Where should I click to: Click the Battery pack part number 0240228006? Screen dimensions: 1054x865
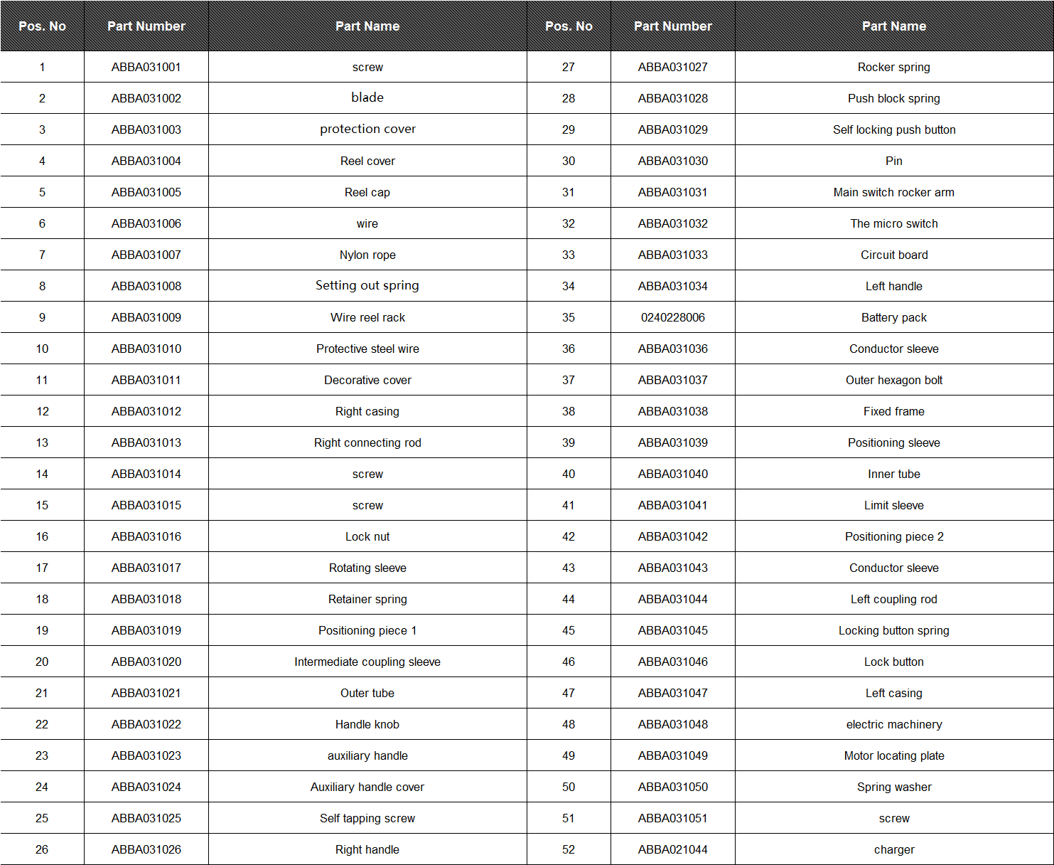[x=672, y=317]
